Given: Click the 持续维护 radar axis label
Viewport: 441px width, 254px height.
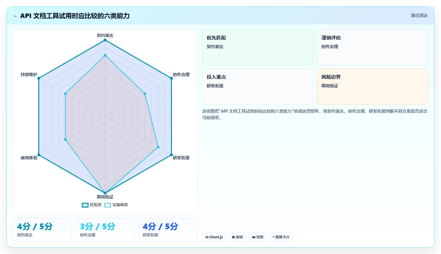Looking at the screenshot, I should tap(29, 74).
